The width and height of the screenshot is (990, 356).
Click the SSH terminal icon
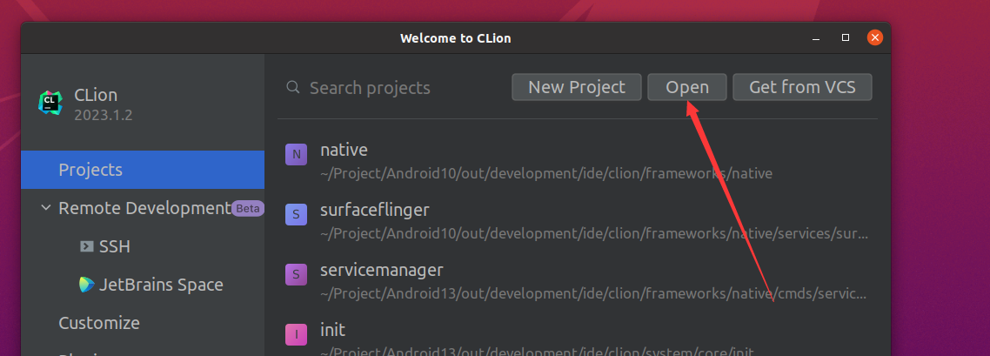(86, 246)
